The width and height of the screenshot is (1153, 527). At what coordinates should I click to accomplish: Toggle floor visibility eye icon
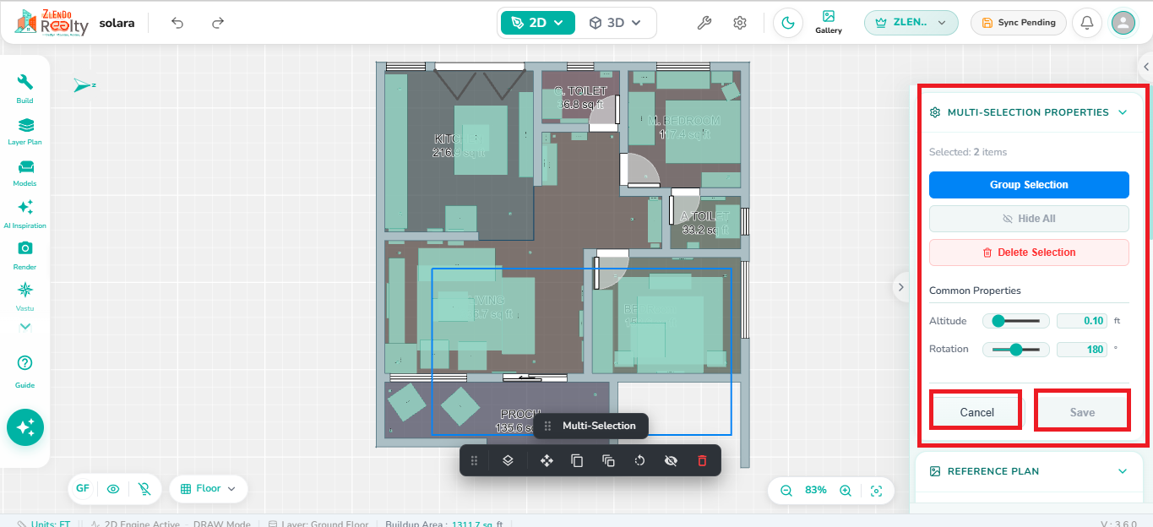tap(113, 488)
